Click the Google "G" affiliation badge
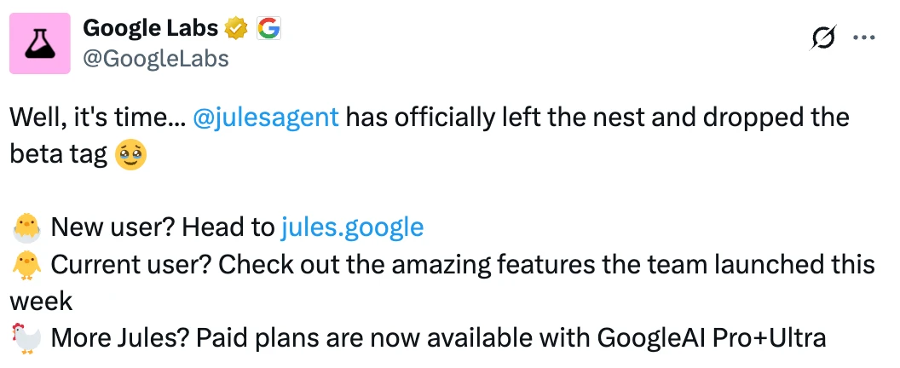The width and height of the screenshot is (900, 368). click(x=268, y=30)
